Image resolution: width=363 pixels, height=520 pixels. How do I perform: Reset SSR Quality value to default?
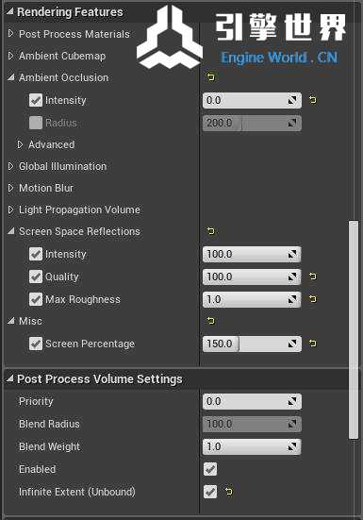pyautogui.click(x=313, y=277)
